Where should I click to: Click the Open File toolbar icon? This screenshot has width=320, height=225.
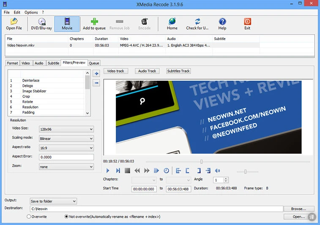tap(14, 24)
